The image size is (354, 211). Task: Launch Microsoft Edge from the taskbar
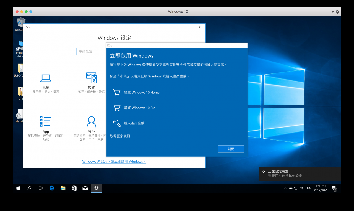(51, 188)
